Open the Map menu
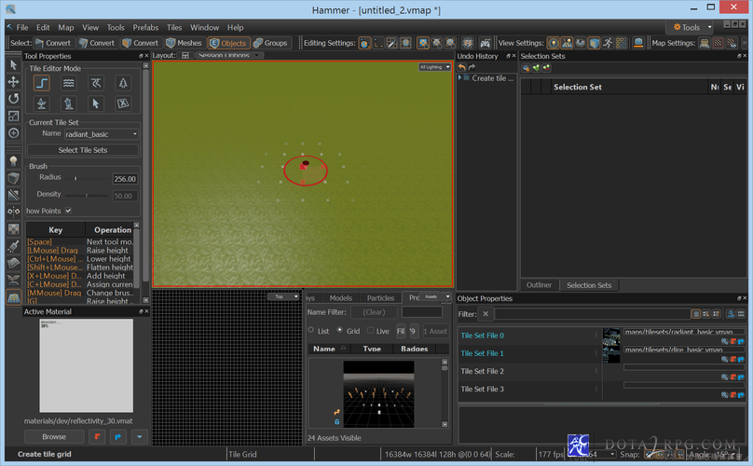 pyautogui.click(x=66, y=27)
